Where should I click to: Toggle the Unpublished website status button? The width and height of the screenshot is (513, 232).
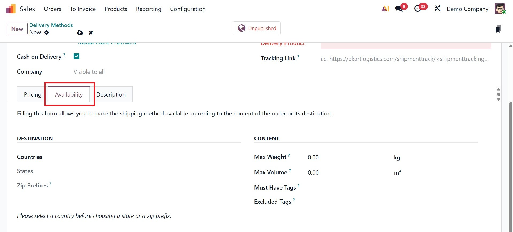click(x=257, y=28)
